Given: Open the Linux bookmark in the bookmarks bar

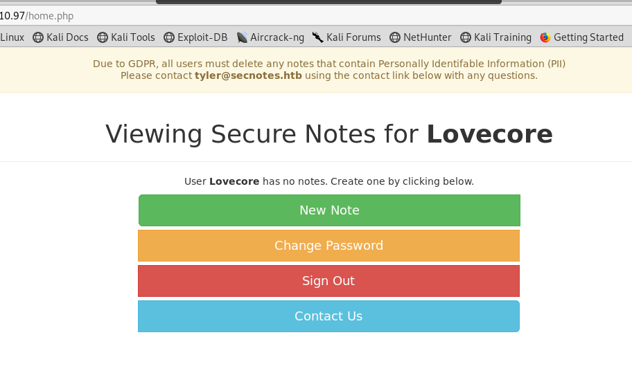Looking at the screenshot, I should [12, 37].
